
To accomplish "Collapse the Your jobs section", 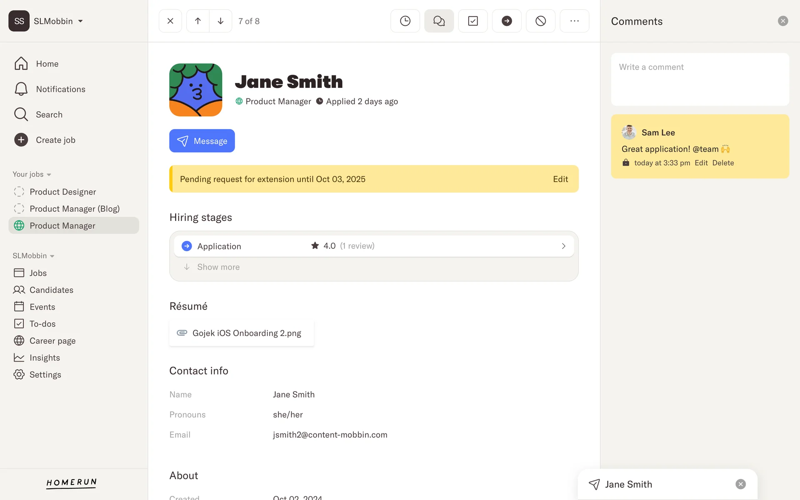I will [x=32, y=174].
